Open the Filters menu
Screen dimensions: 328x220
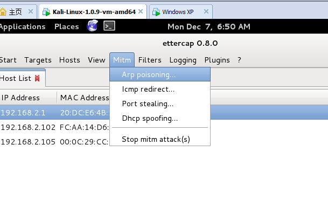pyautogui.click(x=150, y=60)
